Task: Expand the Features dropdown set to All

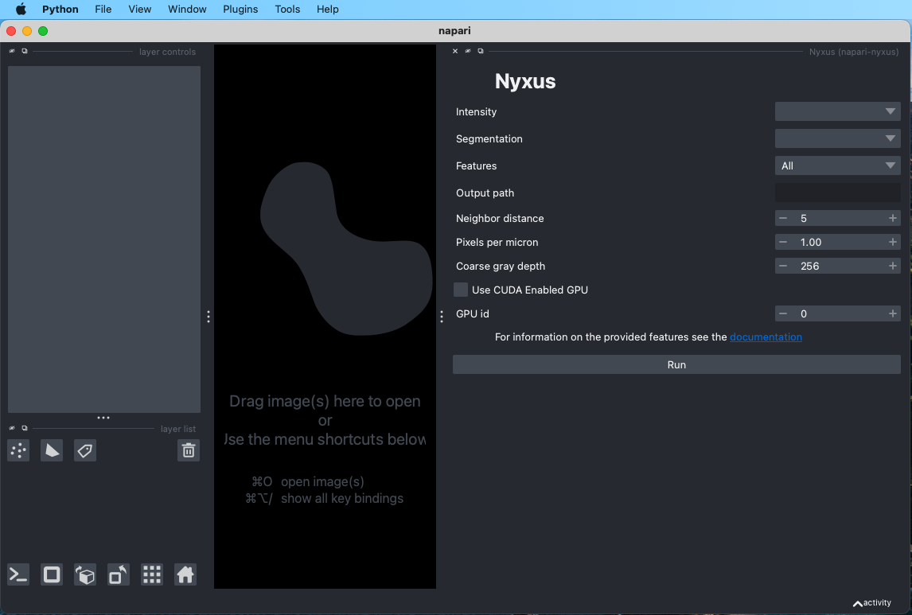Action: click(x=837, y=165)
